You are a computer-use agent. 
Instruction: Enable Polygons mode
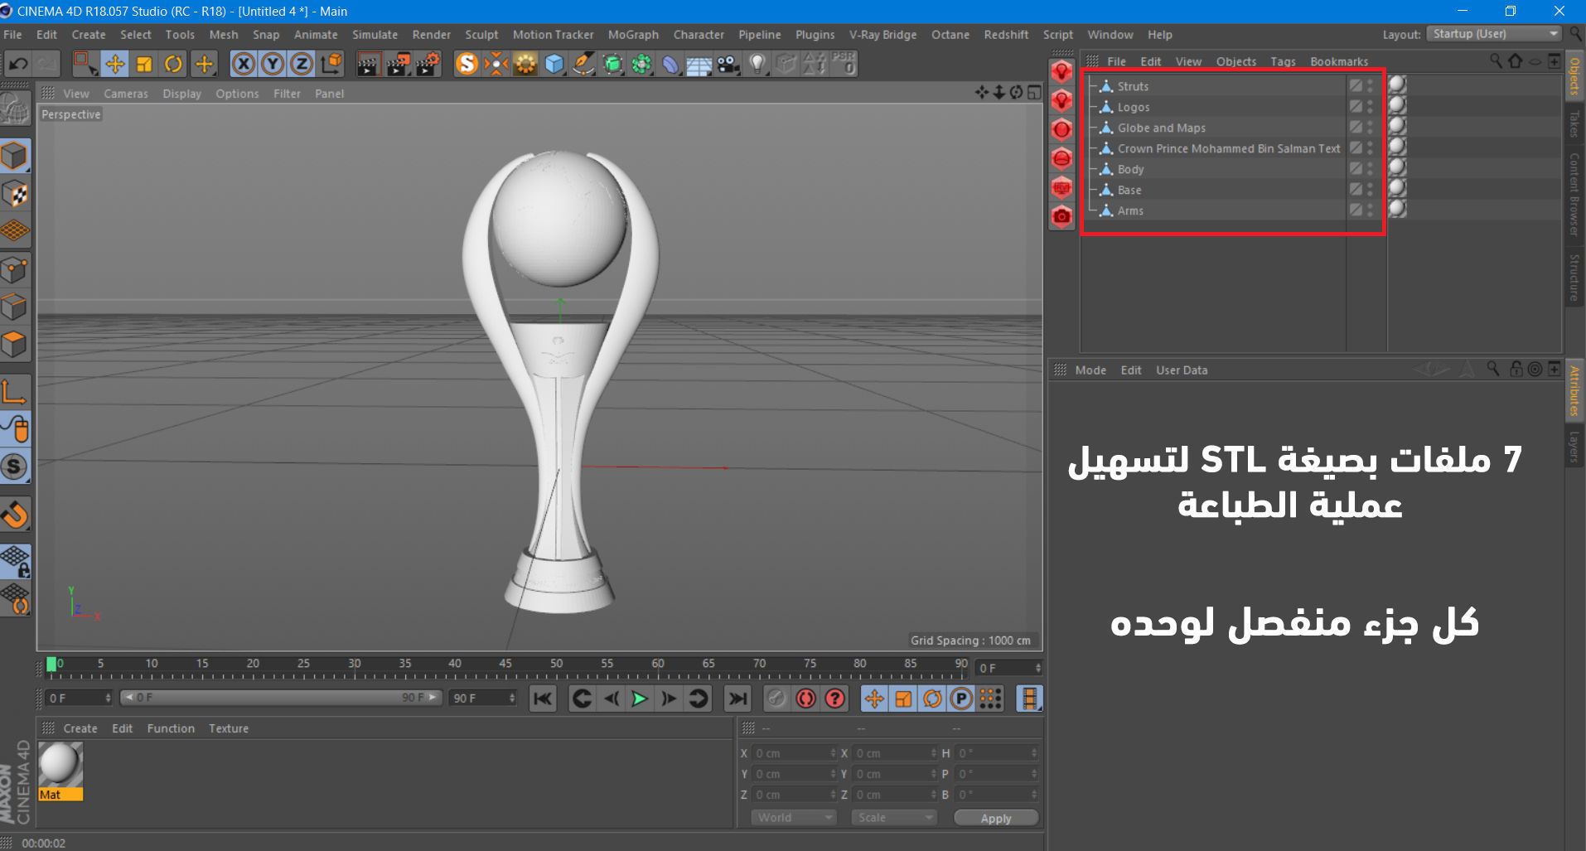(14, 344)
